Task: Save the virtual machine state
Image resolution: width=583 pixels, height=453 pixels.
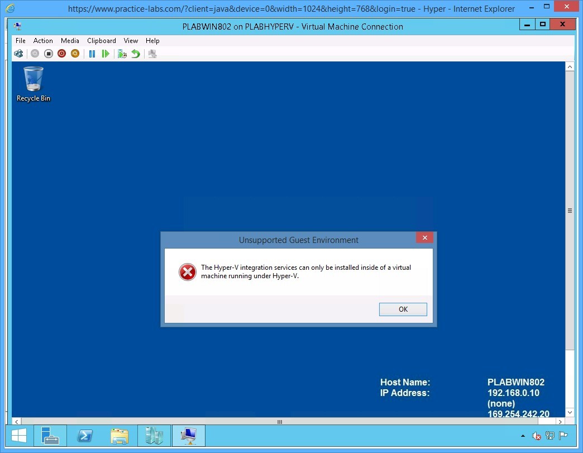Action: pyautogui.click(x=75, y=53)
